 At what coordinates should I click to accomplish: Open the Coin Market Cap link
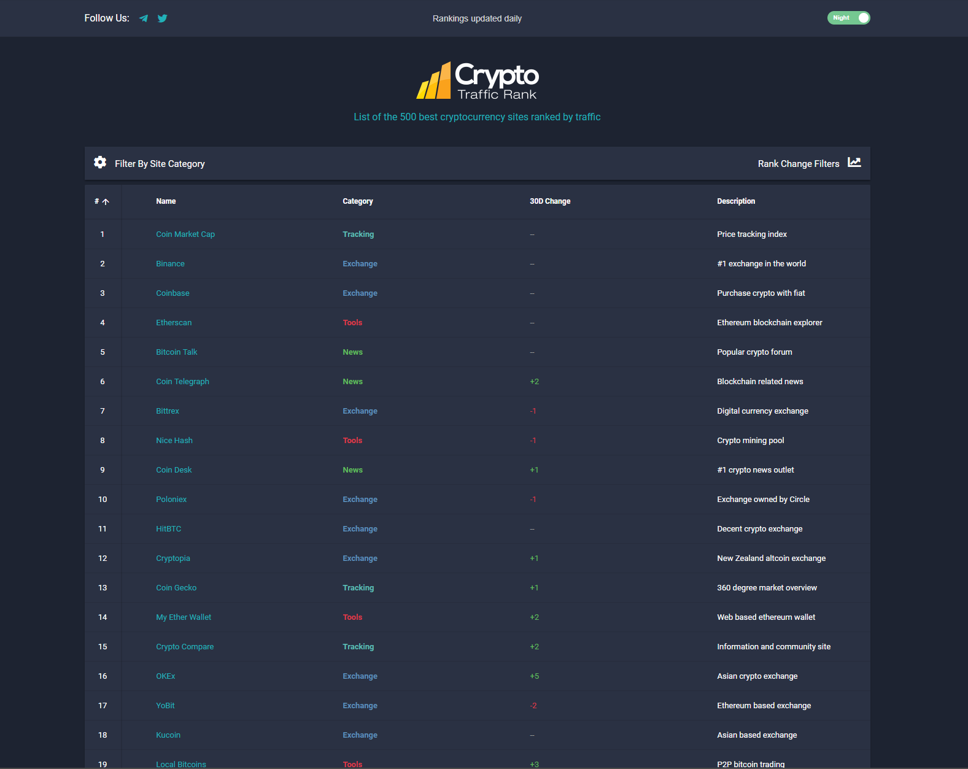tap(185, 234)
